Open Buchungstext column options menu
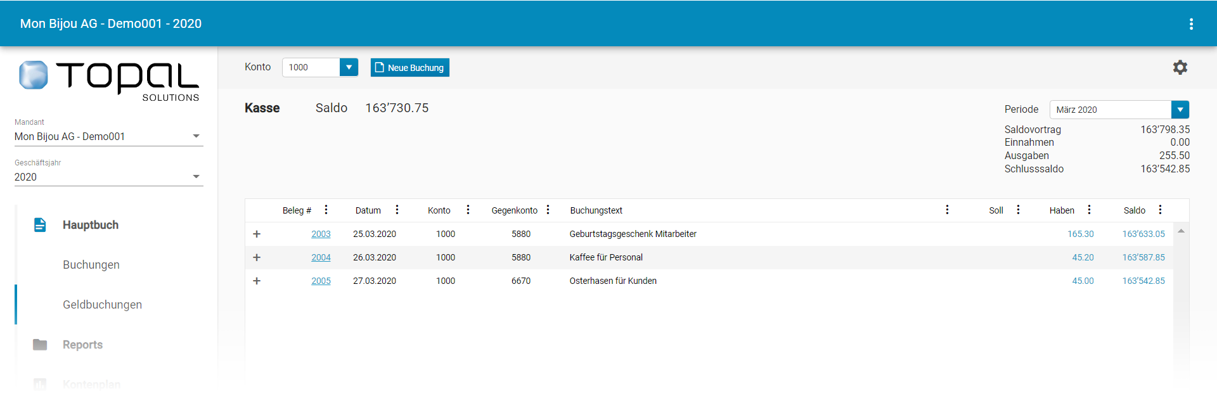The width and height of the screenshot is (1217, 410). click(947, 210)
